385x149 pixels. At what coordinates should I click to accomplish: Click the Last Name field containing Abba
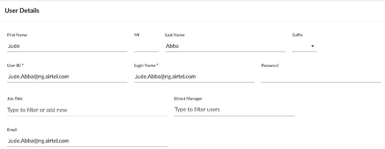click(x=225, y=46)
